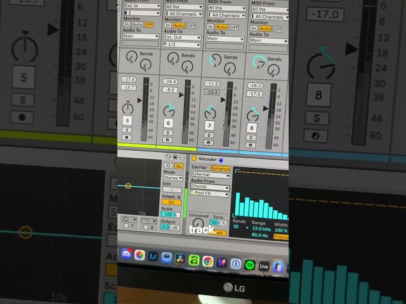Open track 5 input channel 1 dropdown
406x304 pixels.
pos(142,13)
